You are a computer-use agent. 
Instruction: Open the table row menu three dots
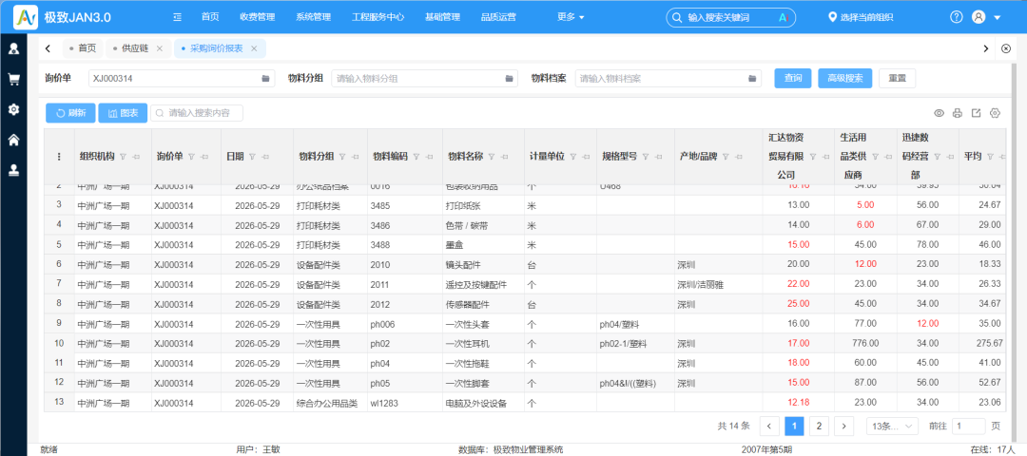(59, 157)
